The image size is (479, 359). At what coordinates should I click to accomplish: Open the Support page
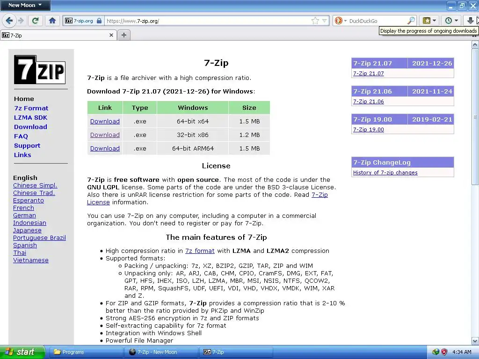27,146
